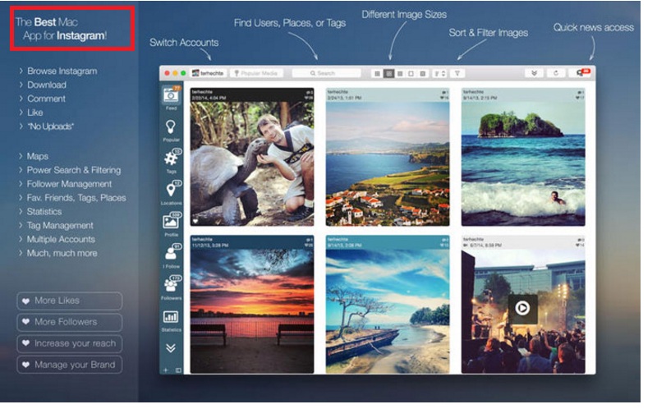
Task: Click the Increase your reach button
Action: 70,343
